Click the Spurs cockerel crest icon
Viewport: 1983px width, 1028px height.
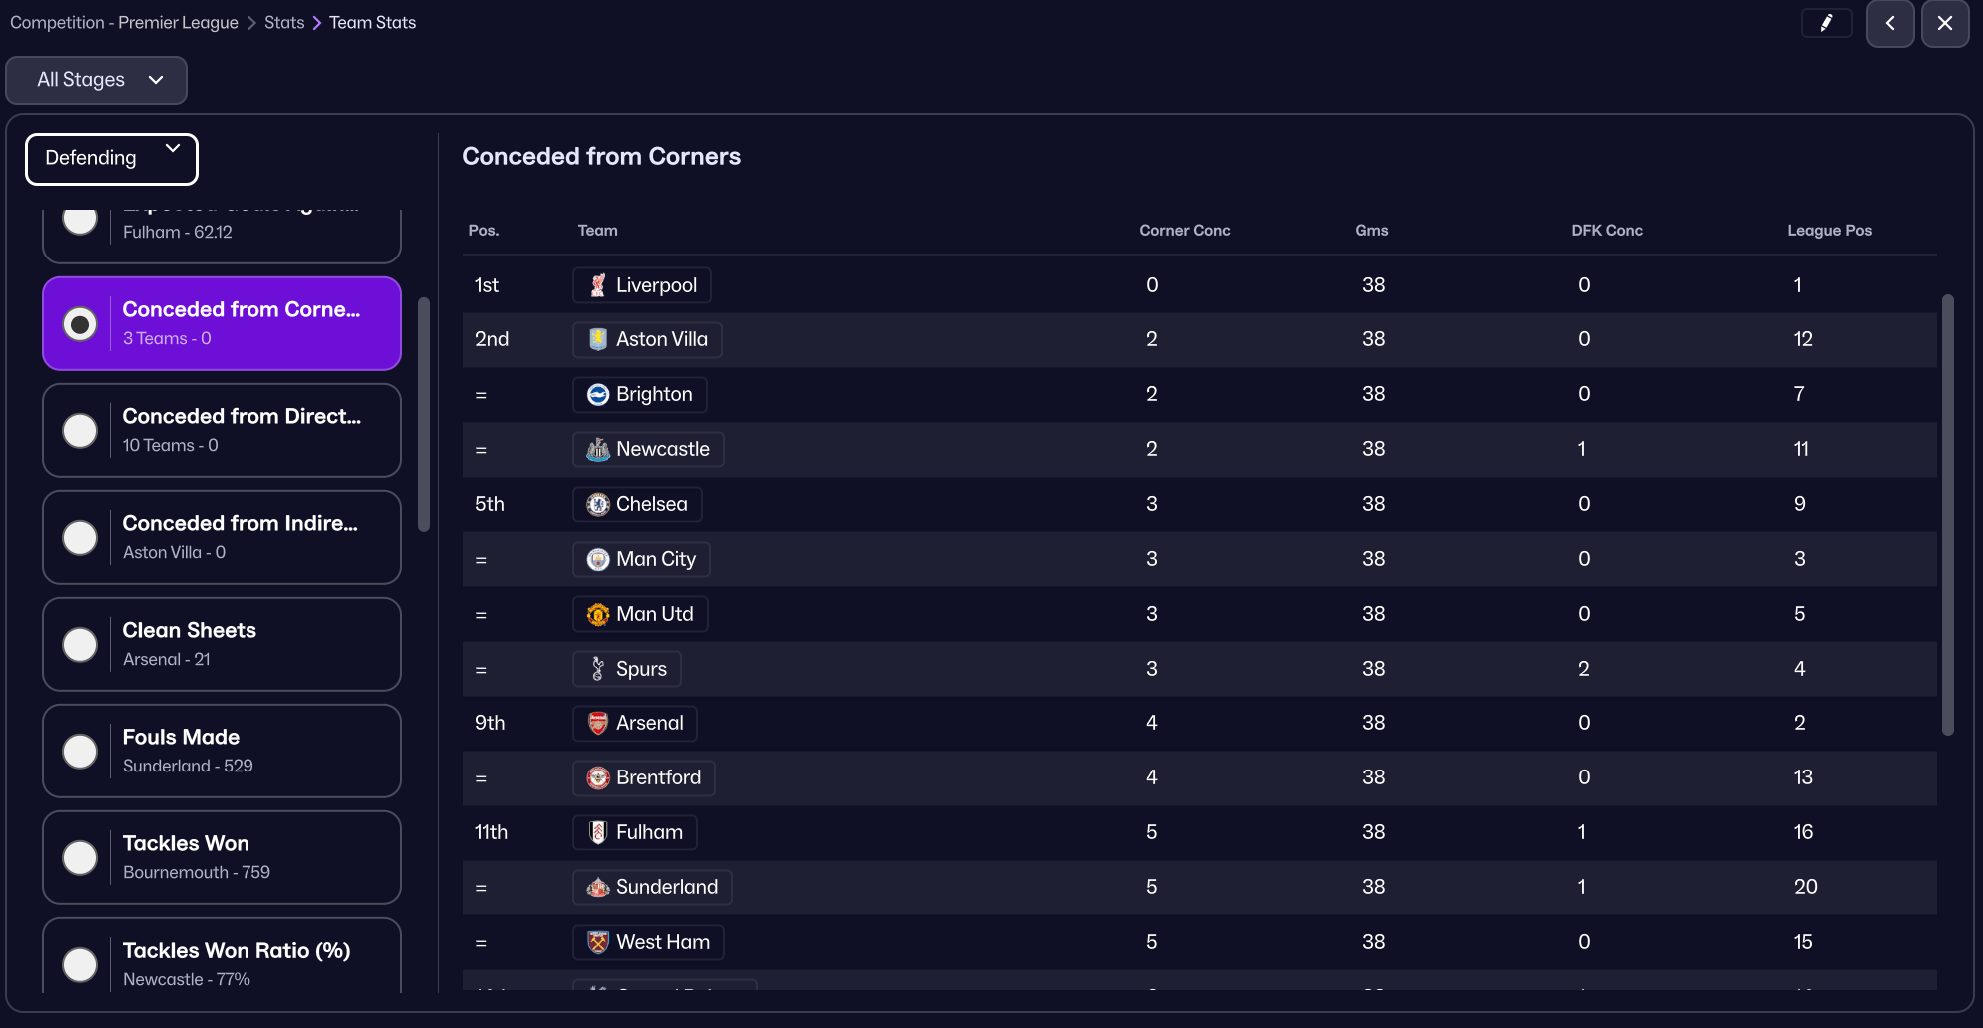pyautogui.click(x=598, y=669)
